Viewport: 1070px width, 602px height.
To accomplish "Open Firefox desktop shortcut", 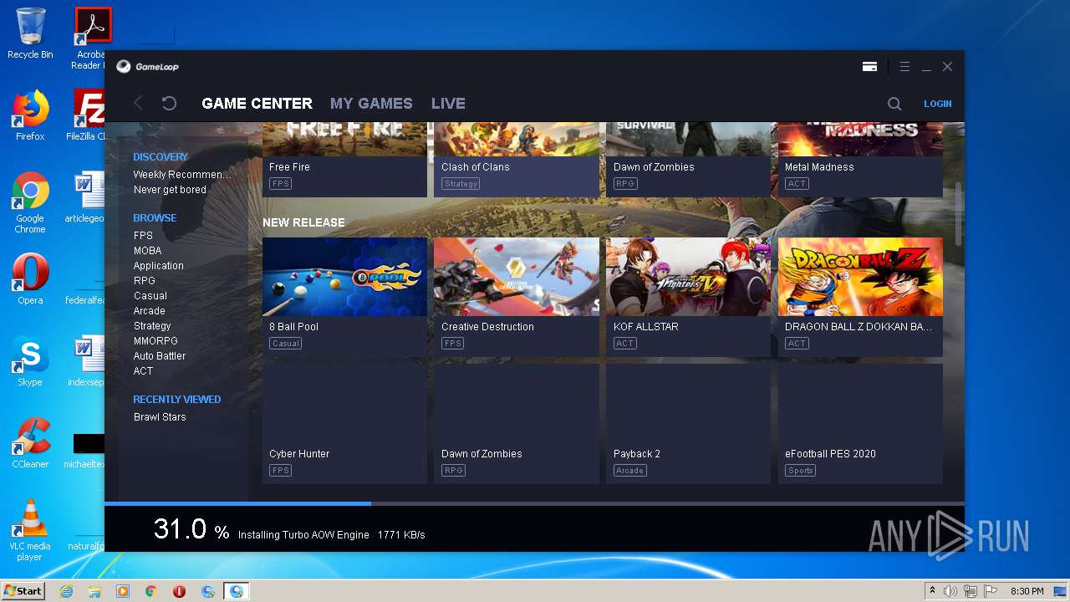I will click(x=30, y=115).
